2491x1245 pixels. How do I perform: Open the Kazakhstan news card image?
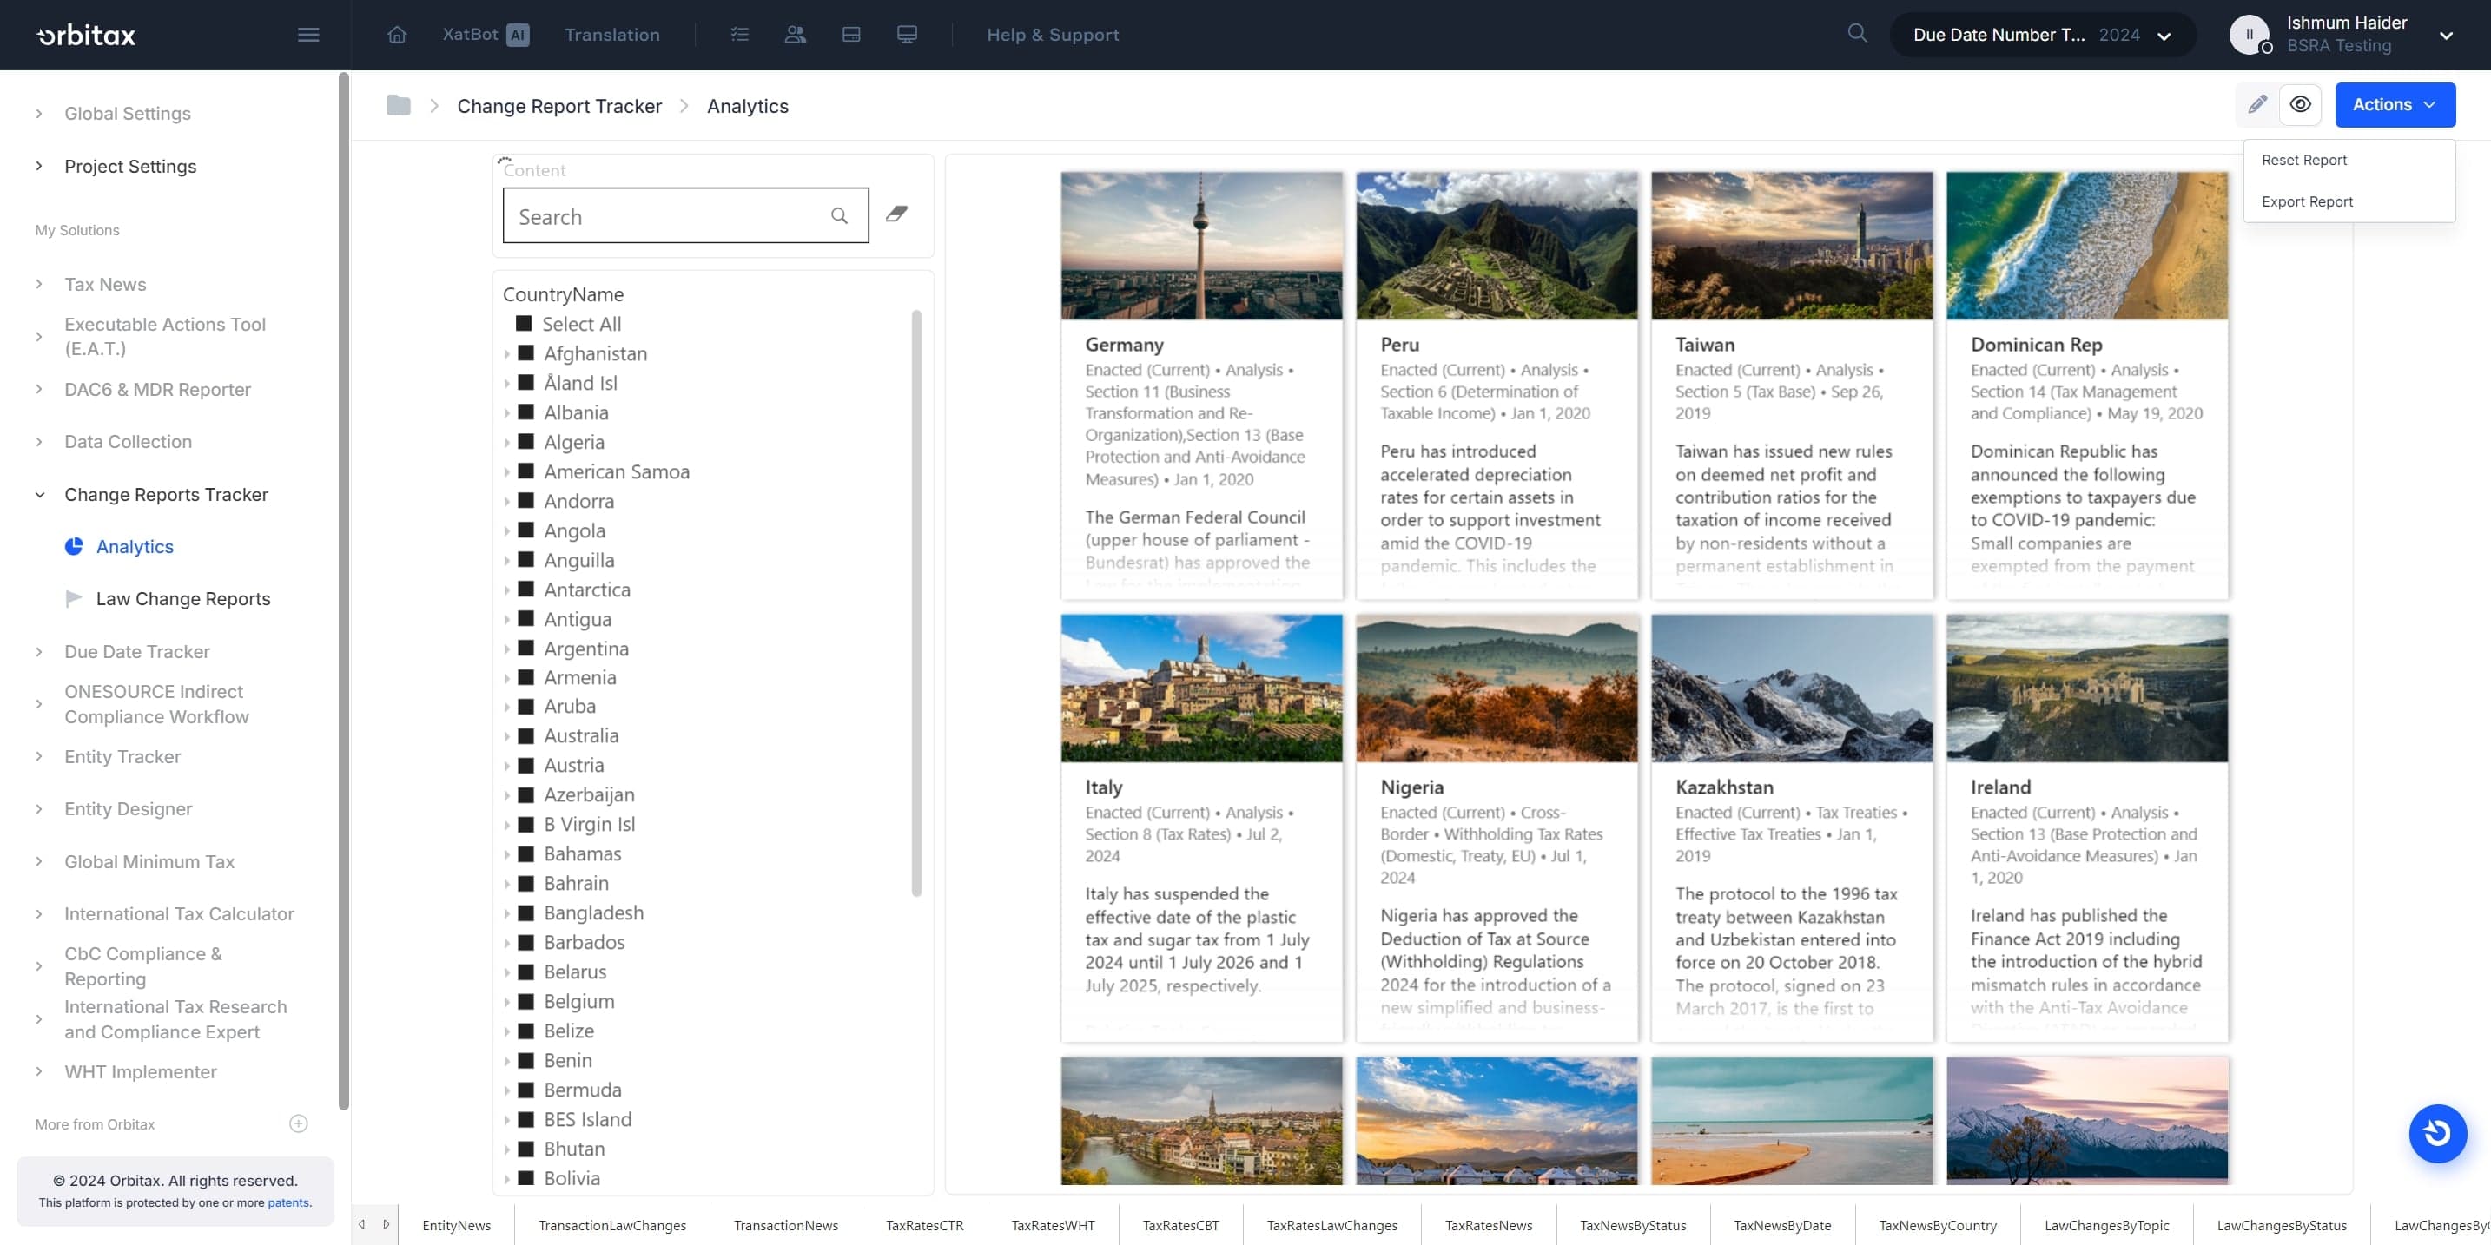click(x=1791, y=688)
